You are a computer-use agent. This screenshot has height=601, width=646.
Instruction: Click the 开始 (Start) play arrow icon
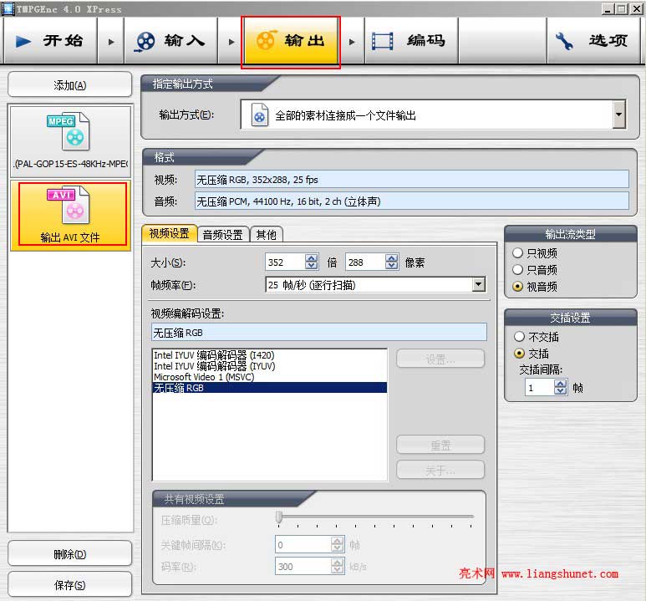point(23,41)
